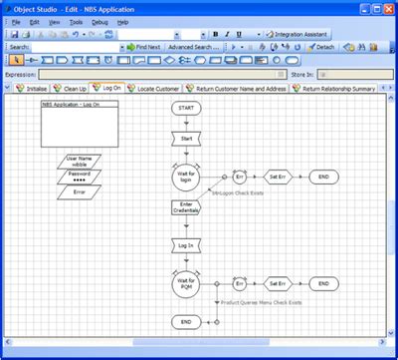This screenshot has height=360, width=398.
Task: Select the Choice stage tool
Action: pyautogui.click(x=184, y=60)
